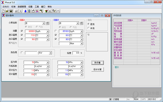Image resolution: width=163 pixels, height=102 pixels.
Task: Click 传热系数 row in detail data table
Action: (137, 58)
